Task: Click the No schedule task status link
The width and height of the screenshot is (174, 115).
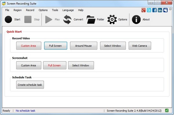Action: coord(26,111)
